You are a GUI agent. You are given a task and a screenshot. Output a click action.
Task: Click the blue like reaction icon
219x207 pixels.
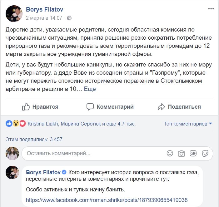point(9,124)
